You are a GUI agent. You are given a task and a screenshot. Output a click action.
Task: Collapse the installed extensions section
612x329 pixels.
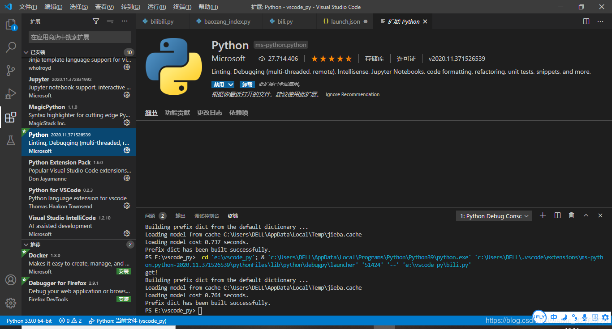[x=26, y=52]
